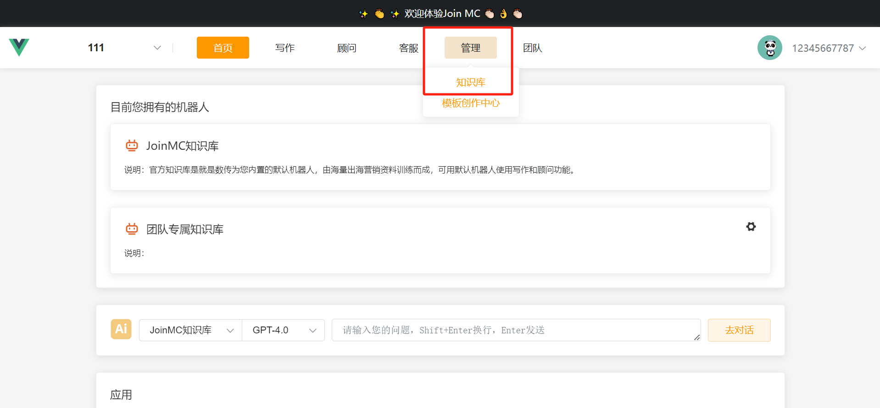Viewport: 880px width, 408px height.
Task: Expand the 12345667787 account menu
Action: point(828,48)
